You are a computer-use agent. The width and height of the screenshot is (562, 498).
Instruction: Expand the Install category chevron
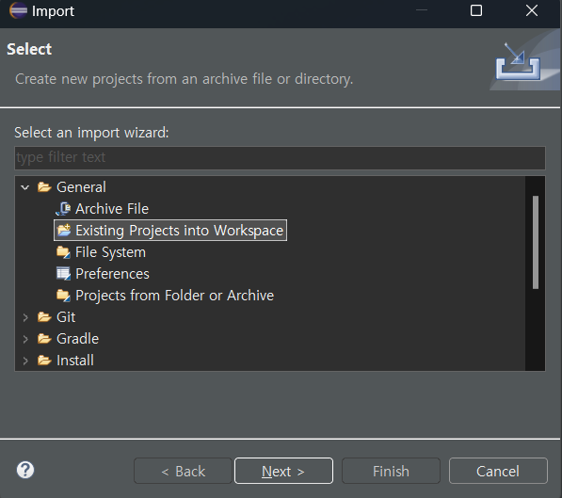(25, 361)
